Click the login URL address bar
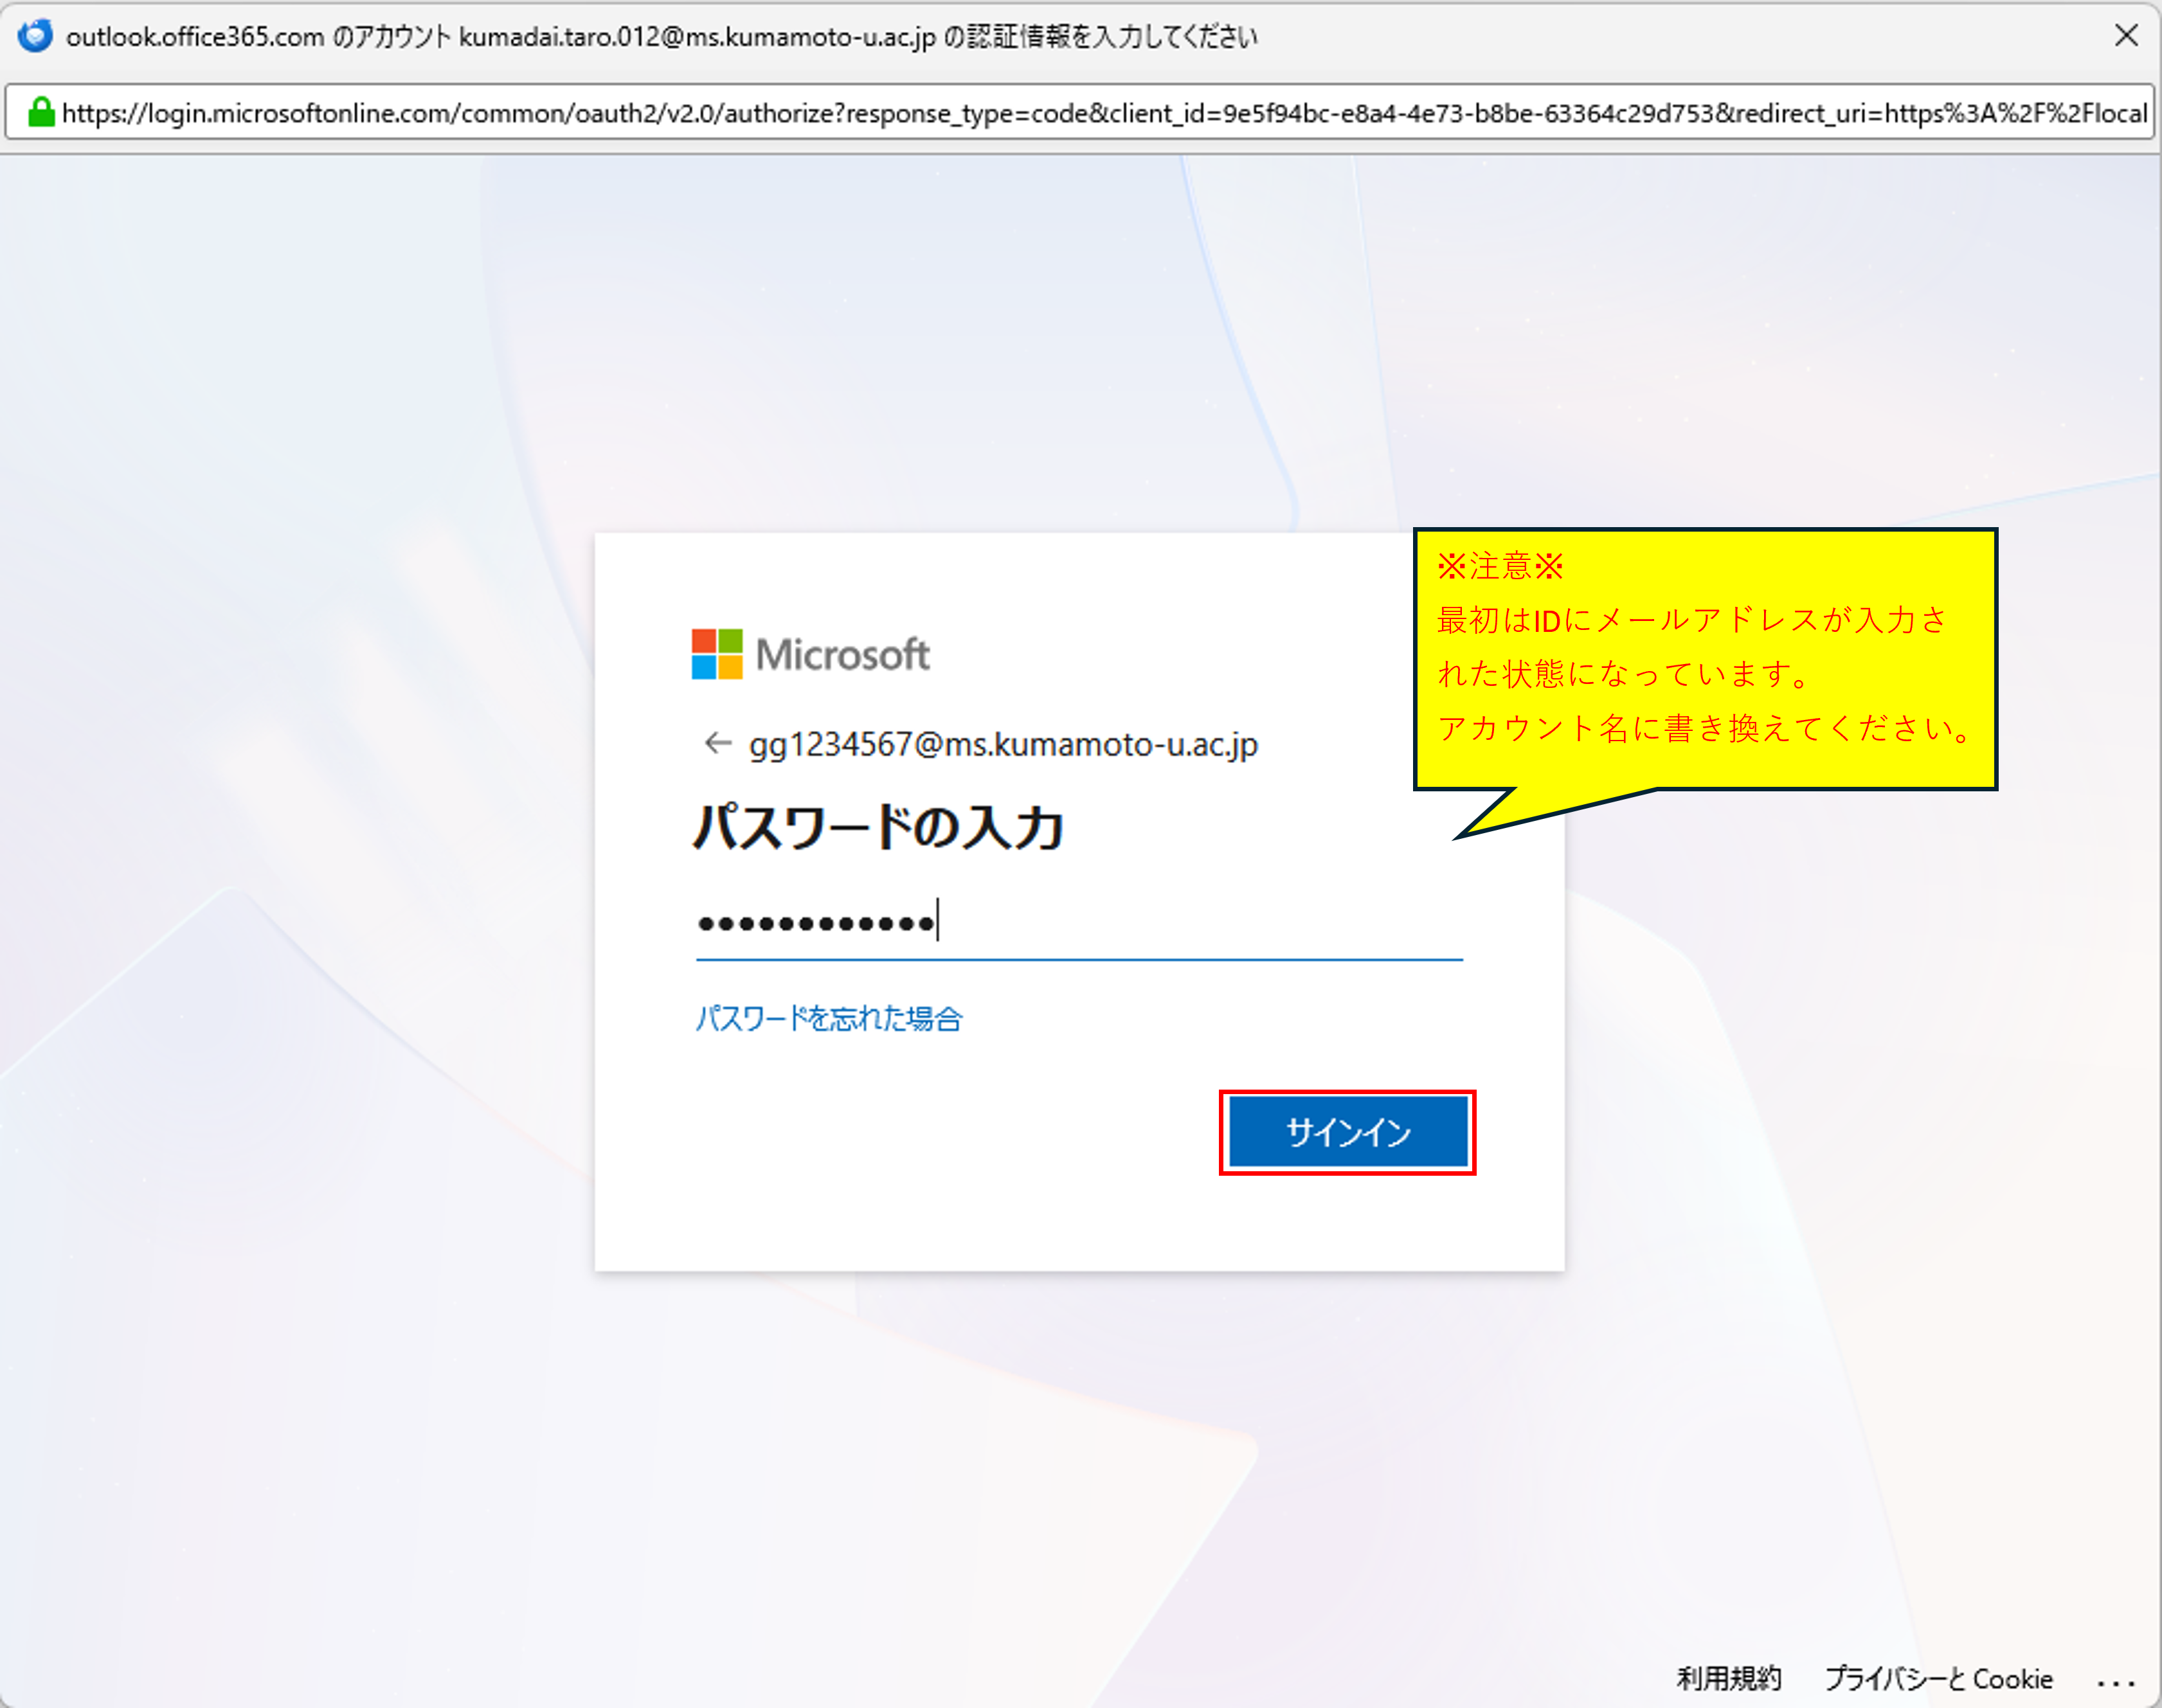The width and height of the screenshot is (2162, 1708). [1079, 112]
